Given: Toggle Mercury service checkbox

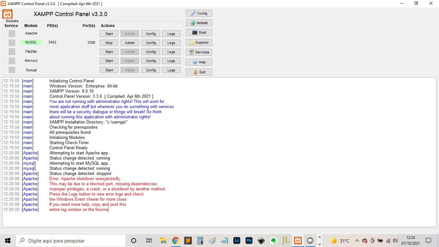Looking at the screenshot, I should click(12, 60).
